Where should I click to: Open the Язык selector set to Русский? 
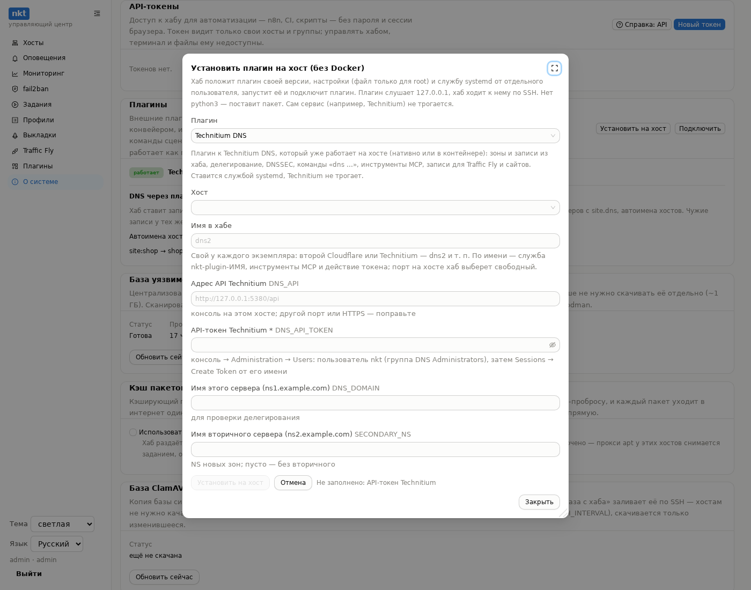[x=57, y=544]
